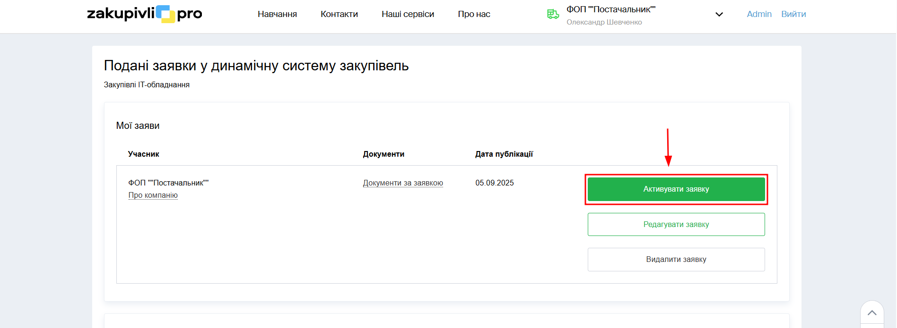This screenshot has height=328, width=897.
Task: Select Про нас in the top menu
Action: (474, 14)
